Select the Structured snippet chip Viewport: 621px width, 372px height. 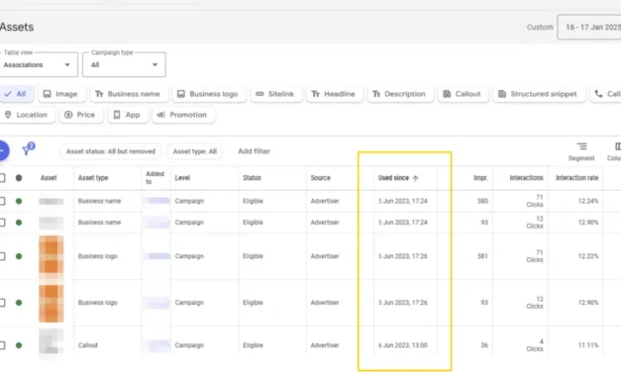pyautogui.click(x=538, y=94)
